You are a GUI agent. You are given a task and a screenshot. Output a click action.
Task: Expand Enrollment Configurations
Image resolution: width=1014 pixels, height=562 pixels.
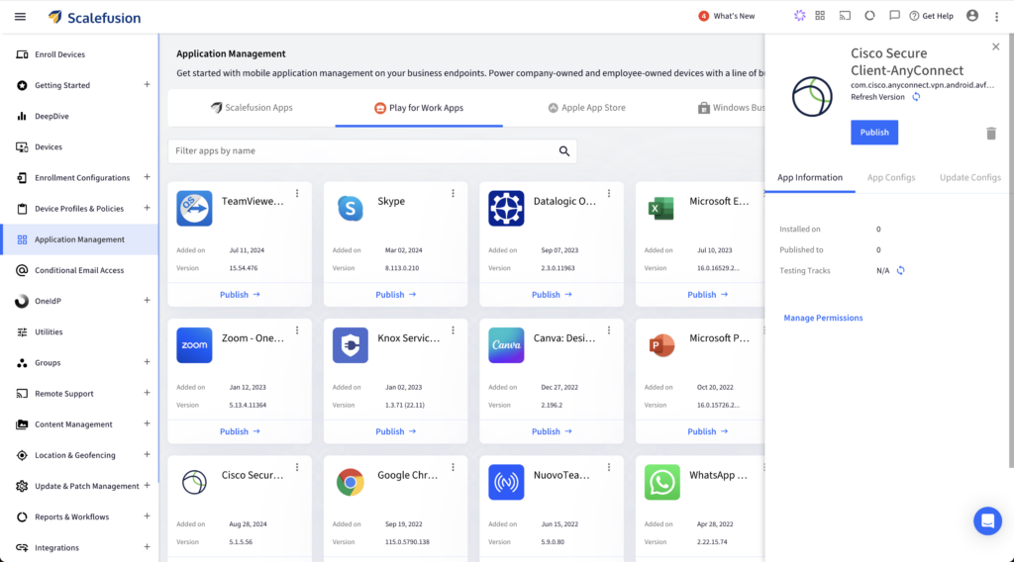coord(147,177)
